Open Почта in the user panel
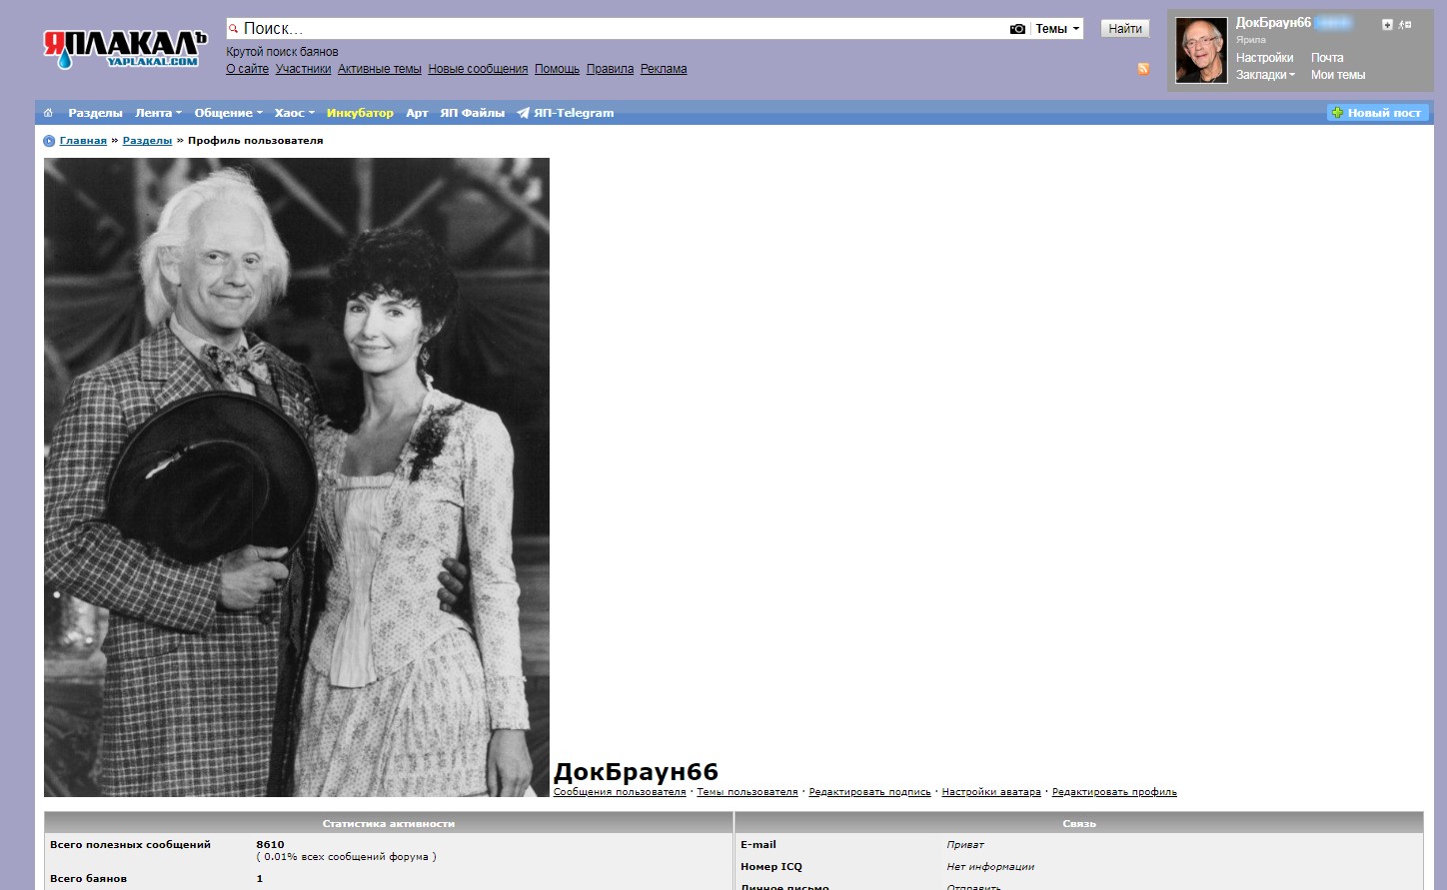 click(x=1327, y=58)
